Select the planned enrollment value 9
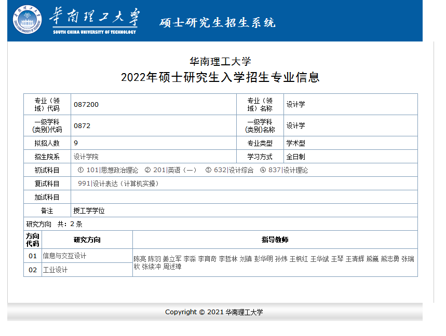 tap(76, 143)
